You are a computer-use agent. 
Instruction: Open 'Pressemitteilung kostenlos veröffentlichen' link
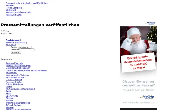click(x=27, y=3)
